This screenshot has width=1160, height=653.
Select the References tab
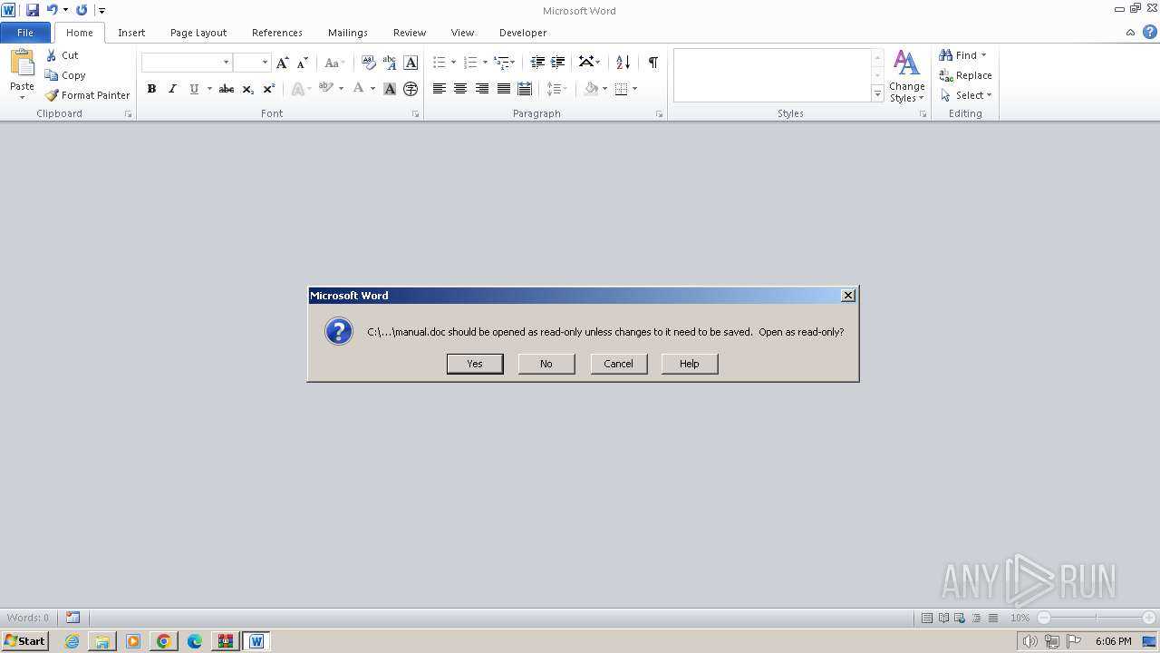(x=277, y=33)
